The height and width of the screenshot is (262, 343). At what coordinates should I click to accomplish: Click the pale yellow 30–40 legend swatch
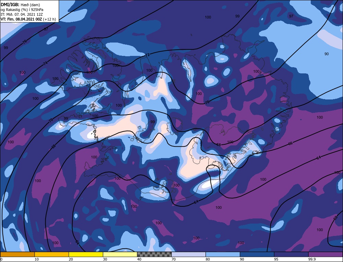coord(120,254)
